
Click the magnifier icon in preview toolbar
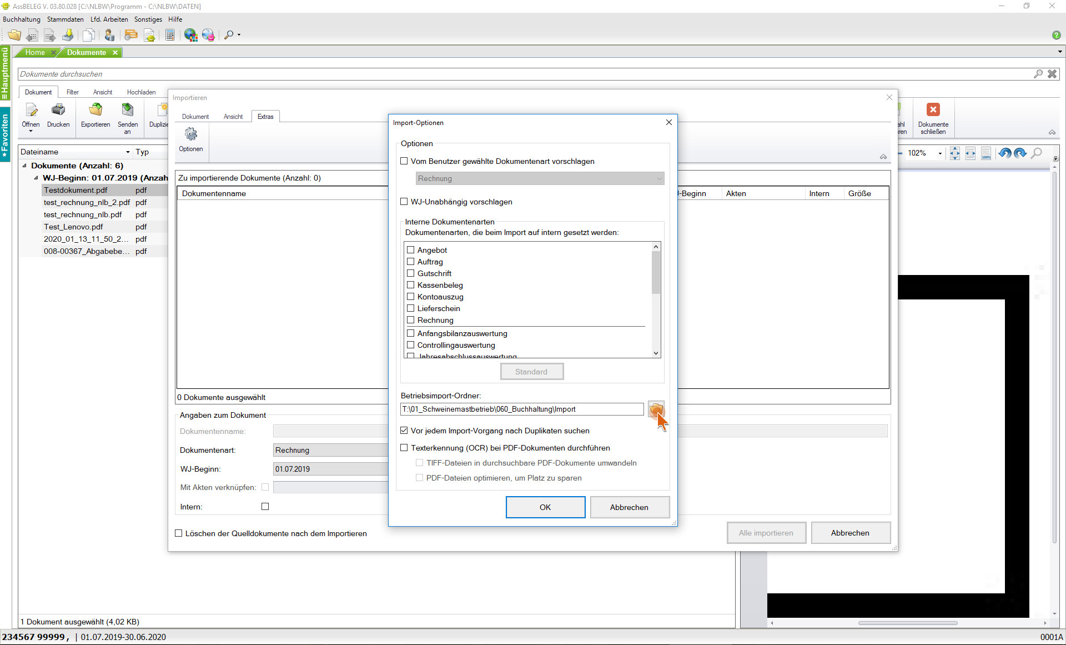[1036, 153]
